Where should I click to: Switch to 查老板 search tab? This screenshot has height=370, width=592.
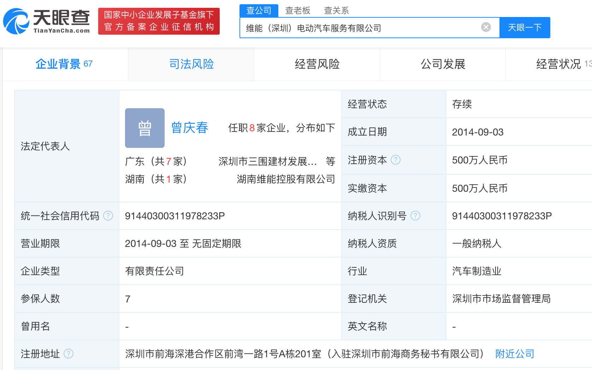pos(298,11)
